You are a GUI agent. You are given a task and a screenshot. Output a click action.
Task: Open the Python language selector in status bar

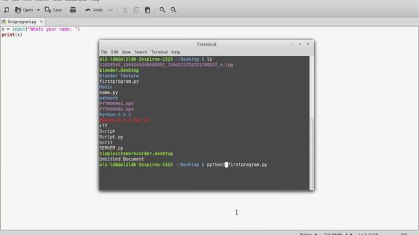pyautogui.click(x=308, y=234)
